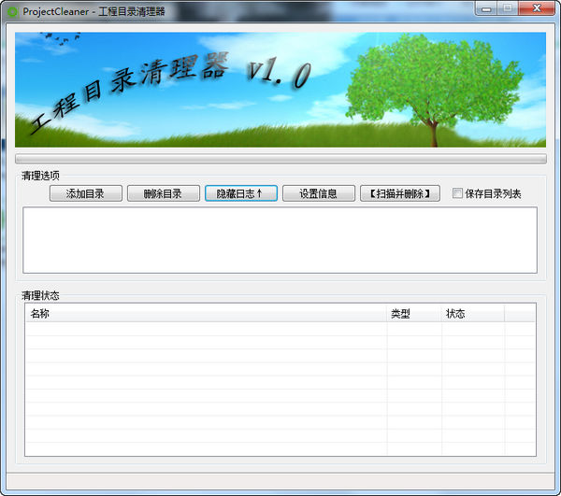Click the ProjectCleaner title bar icon
Screen dimensions: 561x496
[x=12, y=12]
